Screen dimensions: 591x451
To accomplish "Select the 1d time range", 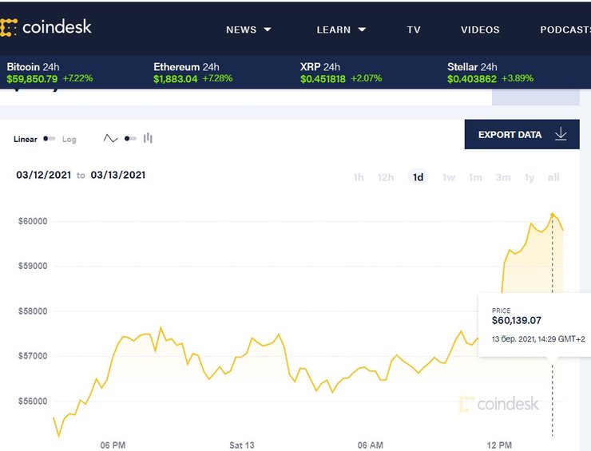I will click(x=418, y=177).
